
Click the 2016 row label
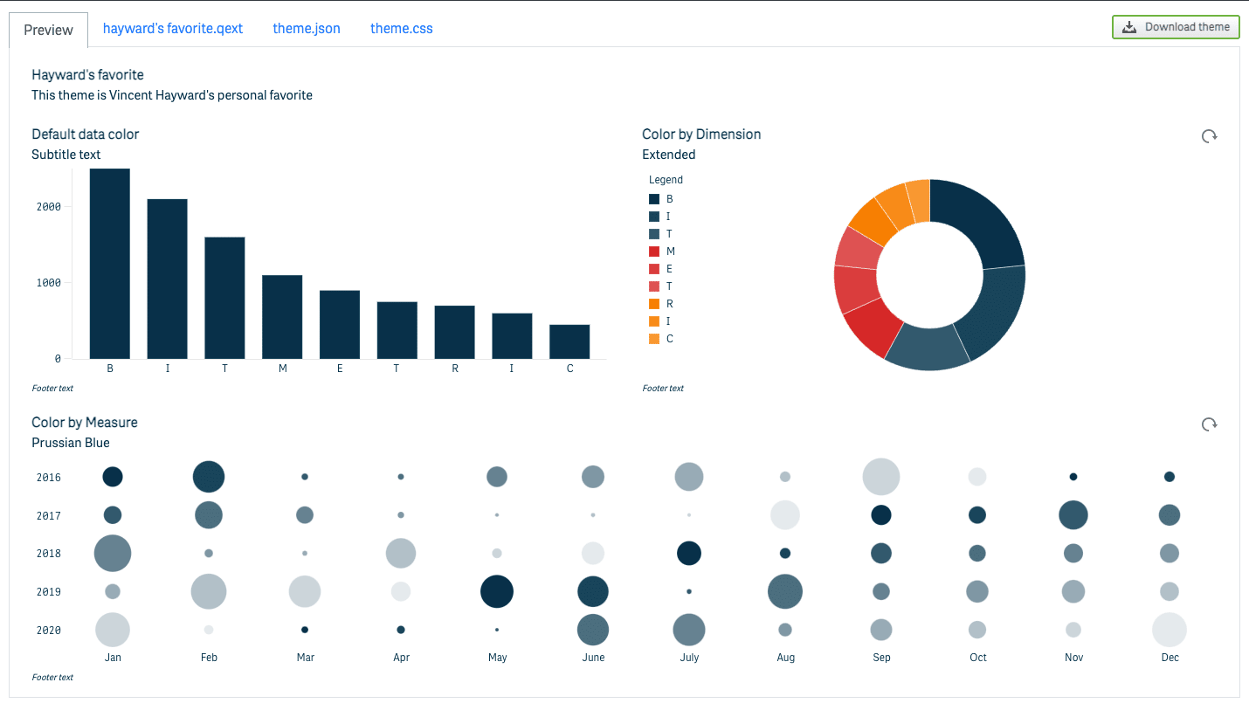[49, 478]
